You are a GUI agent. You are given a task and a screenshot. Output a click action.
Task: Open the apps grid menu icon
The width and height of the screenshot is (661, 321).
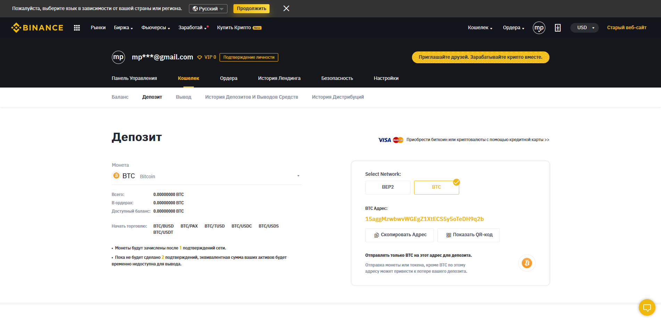point(77,28)
